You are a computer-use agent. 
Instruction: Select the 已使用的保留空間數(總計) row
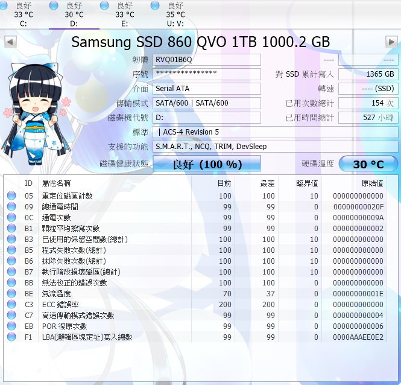tap(195, 240)
